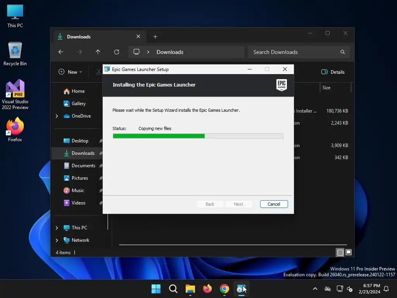Close the Downloads tab

(138, 36)
